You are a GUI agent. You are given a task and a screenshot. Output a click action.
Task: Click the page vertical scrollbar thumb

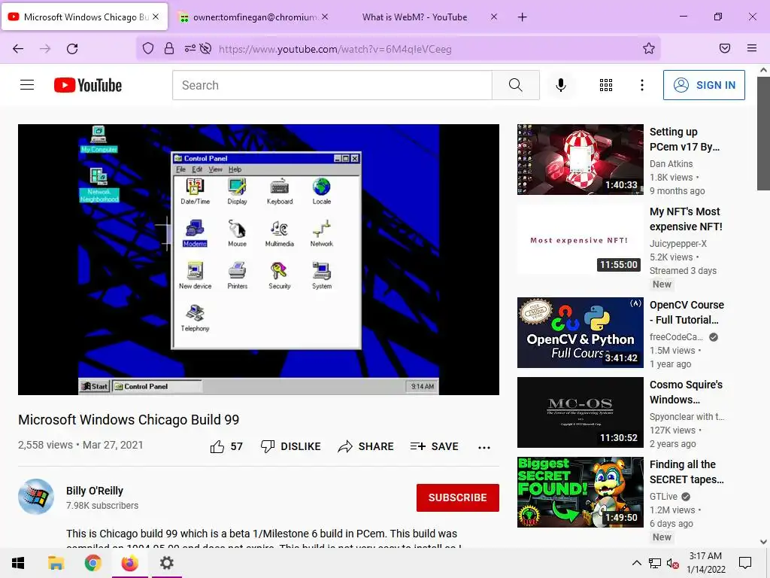763,132
